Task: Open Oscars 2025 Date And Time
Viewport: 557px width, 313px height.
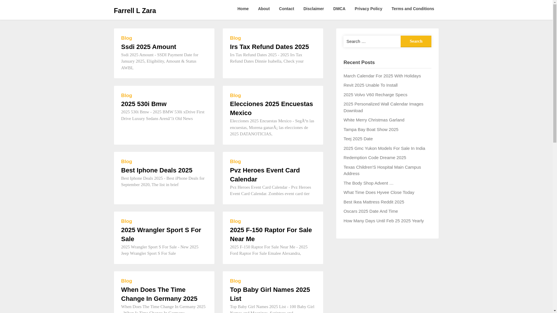Action: pyautogui.click(x=370, y=211)
